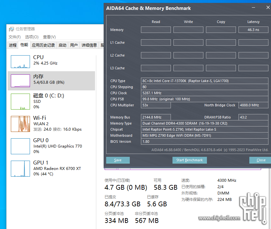Click the Read column header in AIDA64
The width and height of the screenshot is (271, 229).
(x=156, y=22)
